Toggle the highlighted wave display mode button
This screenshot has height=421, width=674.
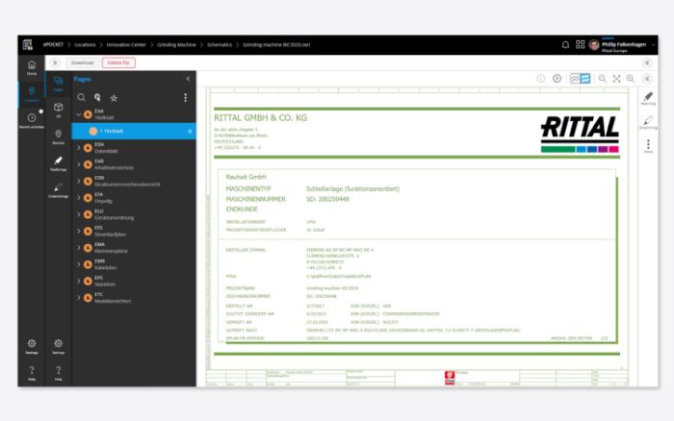click(584, 78)
